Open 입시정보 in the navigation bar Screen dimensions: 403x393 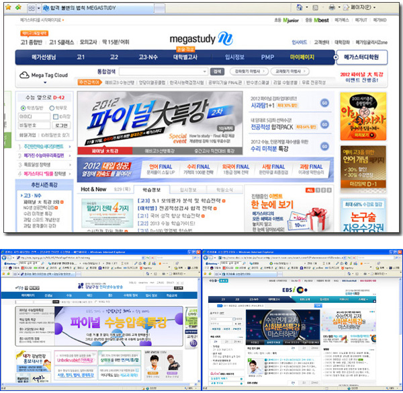pos(234,57)
